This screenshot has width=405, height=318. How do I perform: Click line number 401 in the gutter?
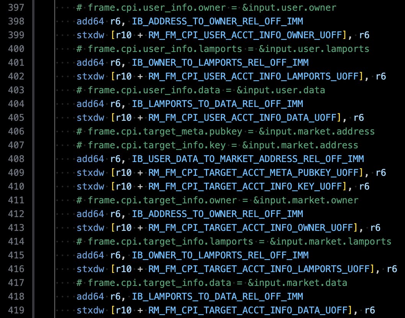point(16,62)
